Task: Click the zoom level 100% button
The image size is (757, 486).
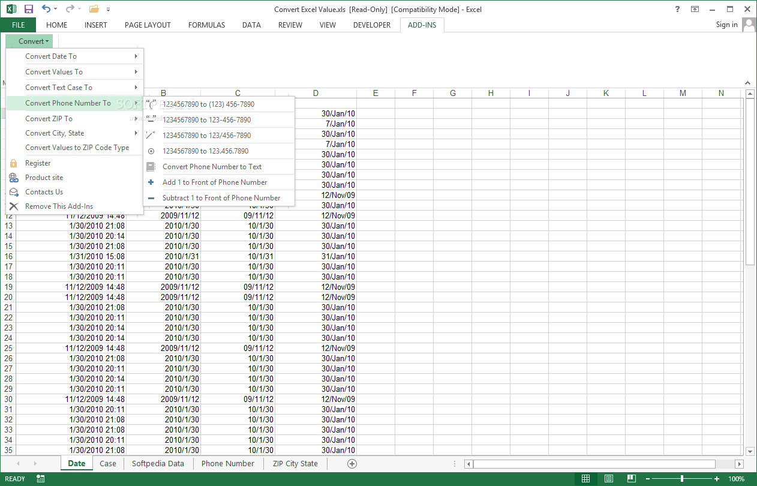Action: click(x=736, y=479)
